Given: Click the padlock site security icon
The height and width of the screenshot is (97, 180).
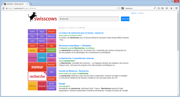Looking at the screenshot, I should pyautogui.click(x=7, y=8).
